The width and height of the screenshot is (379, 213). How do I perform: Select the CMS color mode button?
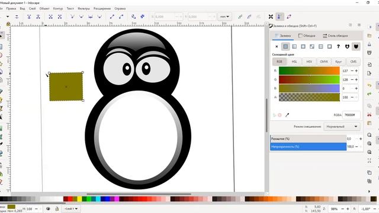[x=354, y=62]
